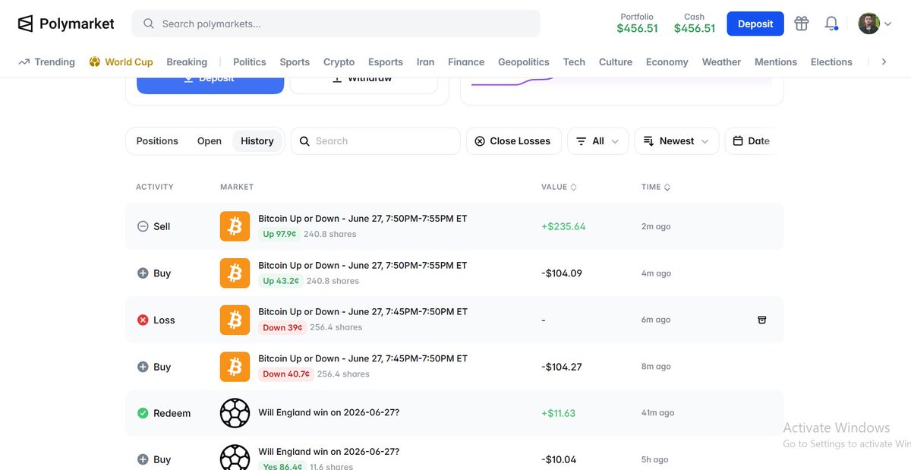This screenshot has width=911, height=470.
Task: Open the Tech category
Action: click(574, 62)
